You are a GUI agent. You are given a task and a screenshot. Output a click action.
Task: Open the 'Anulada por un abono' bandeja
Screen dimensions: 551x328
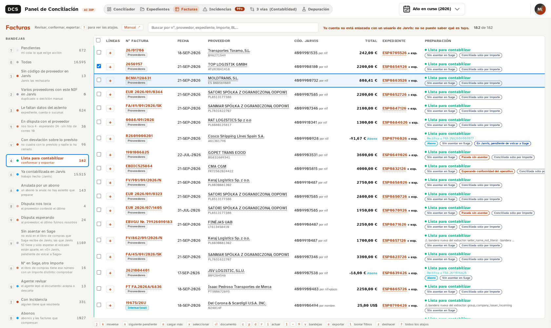click(x=47, y=190)
